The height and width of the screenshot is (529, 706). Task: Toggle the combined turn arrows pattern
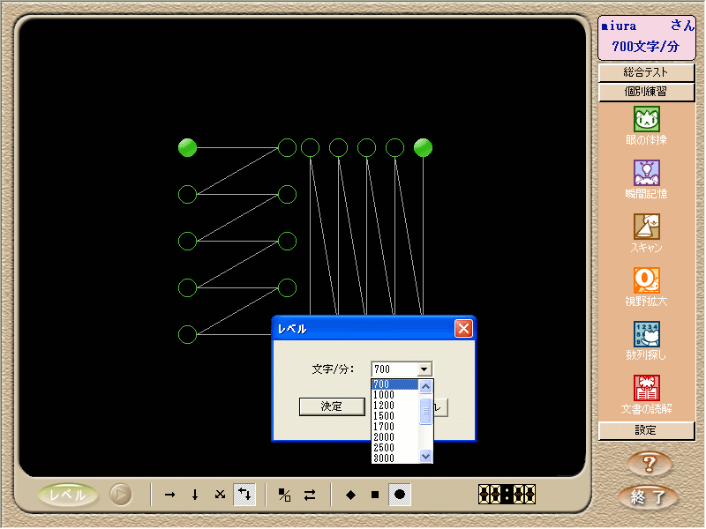(244, 495)
